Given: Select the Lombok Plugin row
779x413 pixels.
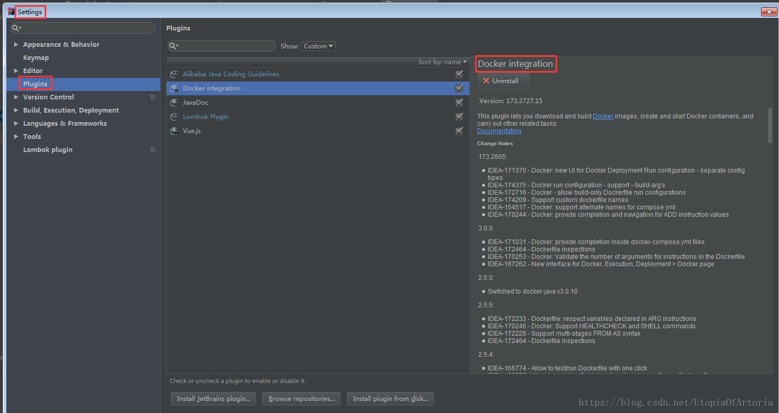Looking at the screenshot, I should (x=317, y=117).
